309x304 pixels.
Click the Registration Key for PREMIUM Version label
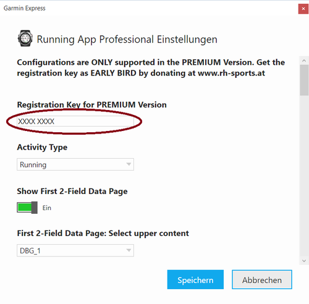tap(91, 104)
